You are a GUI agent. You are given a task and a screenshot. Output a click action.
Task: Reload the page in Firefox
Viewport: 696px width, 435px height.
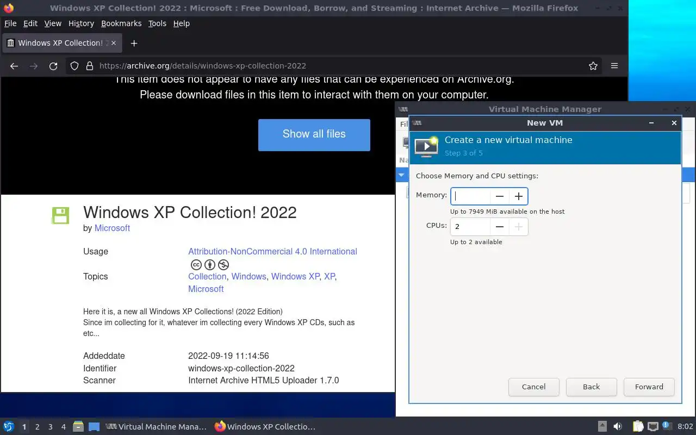click(53, 66)
